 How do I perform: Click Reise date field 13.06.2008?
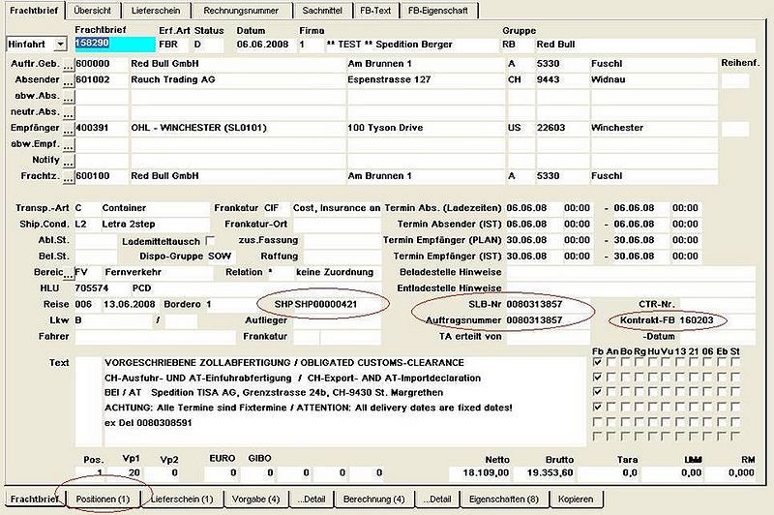[x=130, y=304]
